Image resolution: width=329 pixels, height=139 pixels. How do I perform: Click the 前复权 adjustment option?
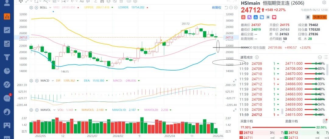(217, 8)
